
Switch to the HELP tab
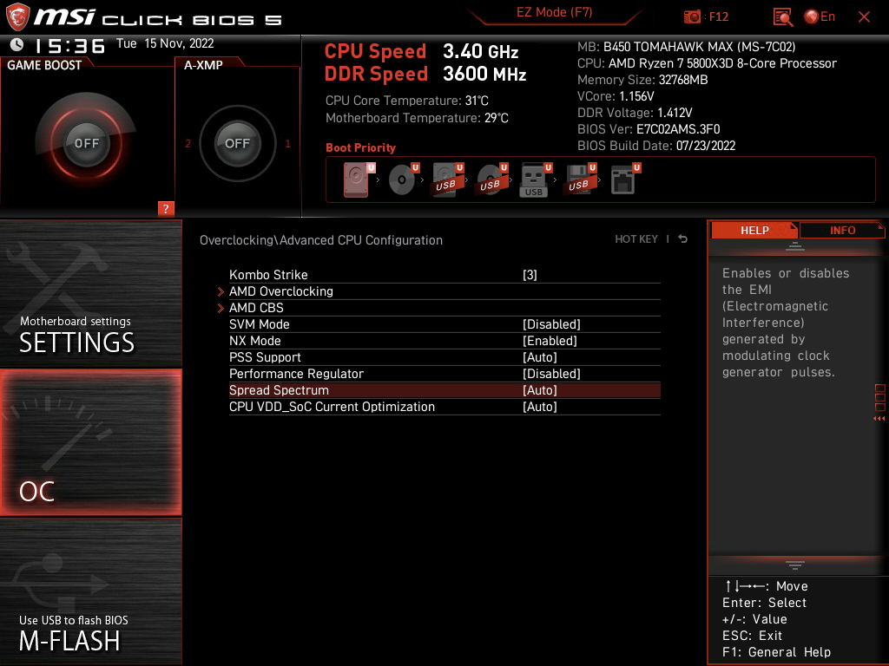click(754, 230)
